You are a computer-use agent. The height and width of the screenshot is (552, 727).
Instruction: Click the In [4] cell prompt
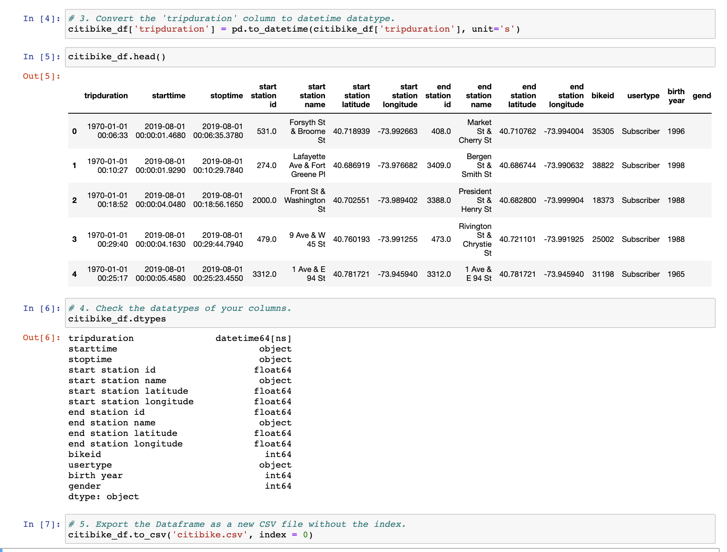tap(40, 18)
